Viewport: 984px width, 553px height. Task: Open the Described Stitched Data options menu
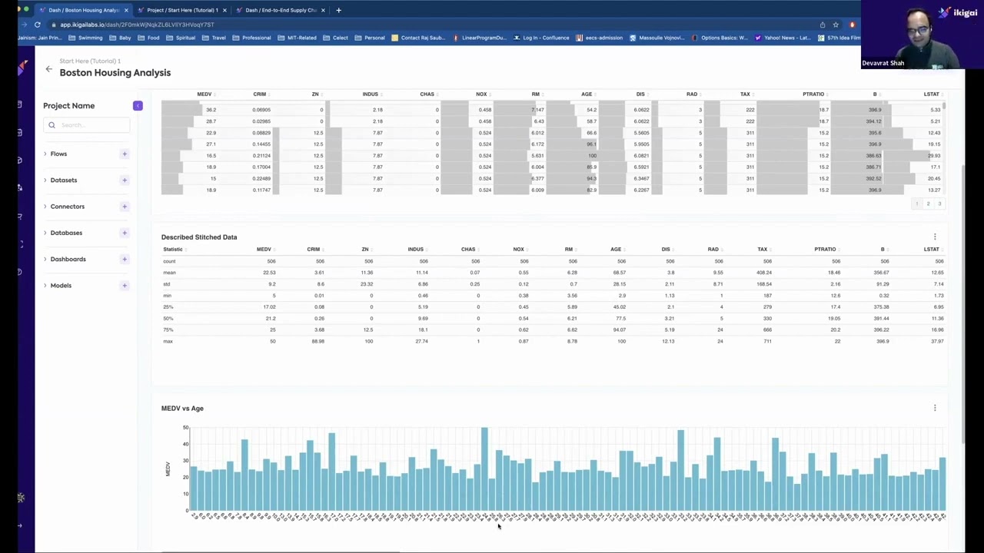click(935, 237)
